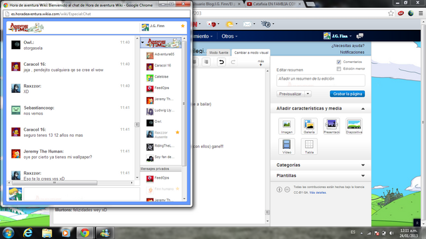This screenshot has height=239, width=426.
Task: Add a Diapositiva slider
Action: [354, 126]
